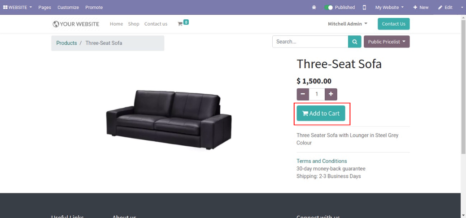This screenshot has width=466, height=218.
Task: Click the sofa product image
Action: coord(169,120)
